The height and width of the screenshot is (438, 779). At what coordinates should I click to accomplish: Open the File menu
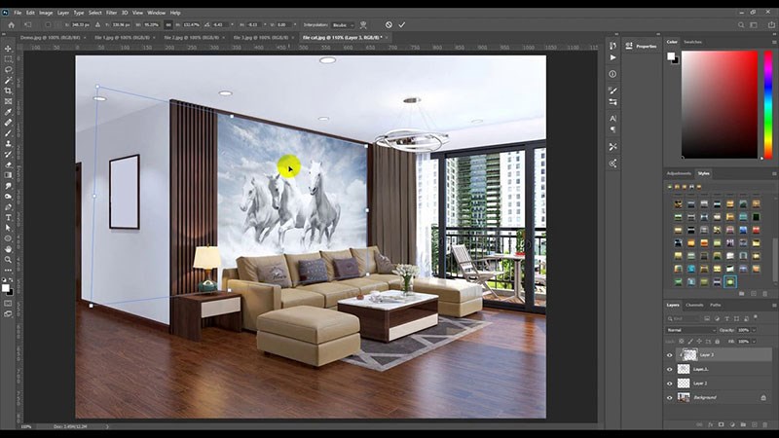click(18, 13)
